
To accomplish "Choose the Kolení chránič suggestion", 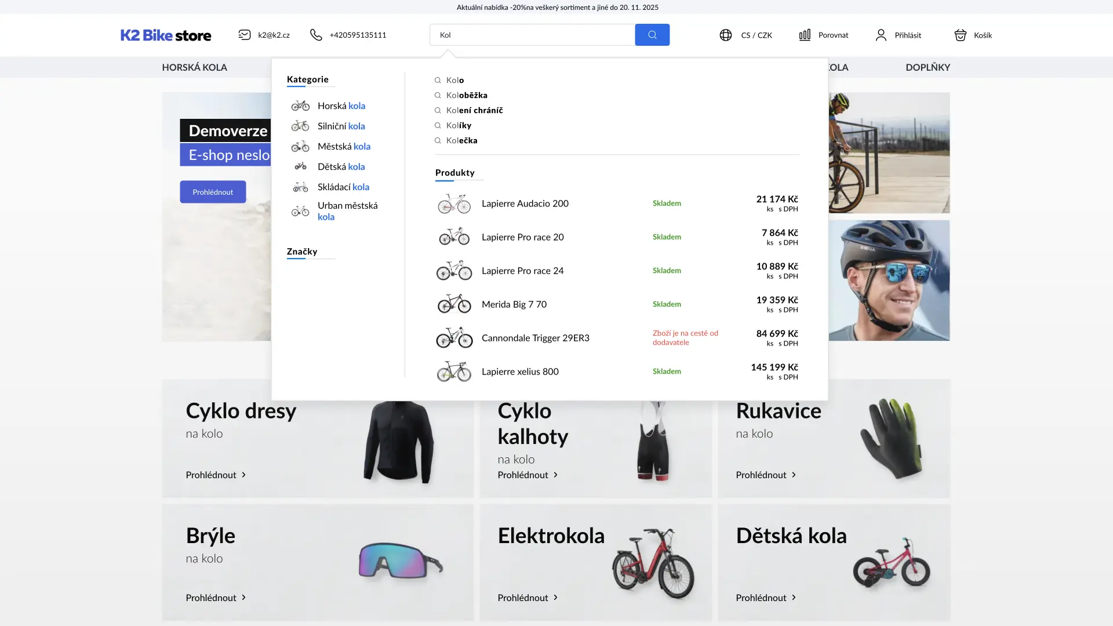I will coord(474,110).
